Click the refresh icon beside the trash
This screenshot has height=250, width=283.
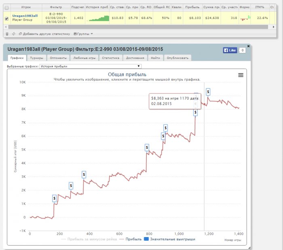click(x=14, y=34)
